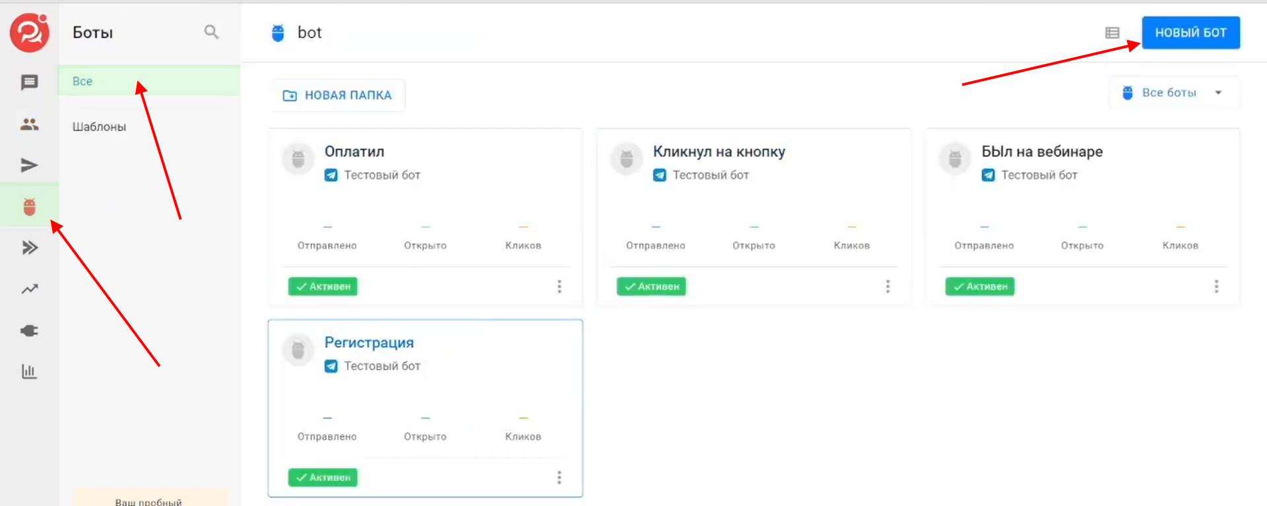Create a folder with НОВАЯ ПАПКА button
Screen dimensions: 1267x506
pos(337,96)
